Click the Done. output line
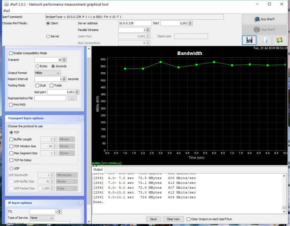 (98, 202)
